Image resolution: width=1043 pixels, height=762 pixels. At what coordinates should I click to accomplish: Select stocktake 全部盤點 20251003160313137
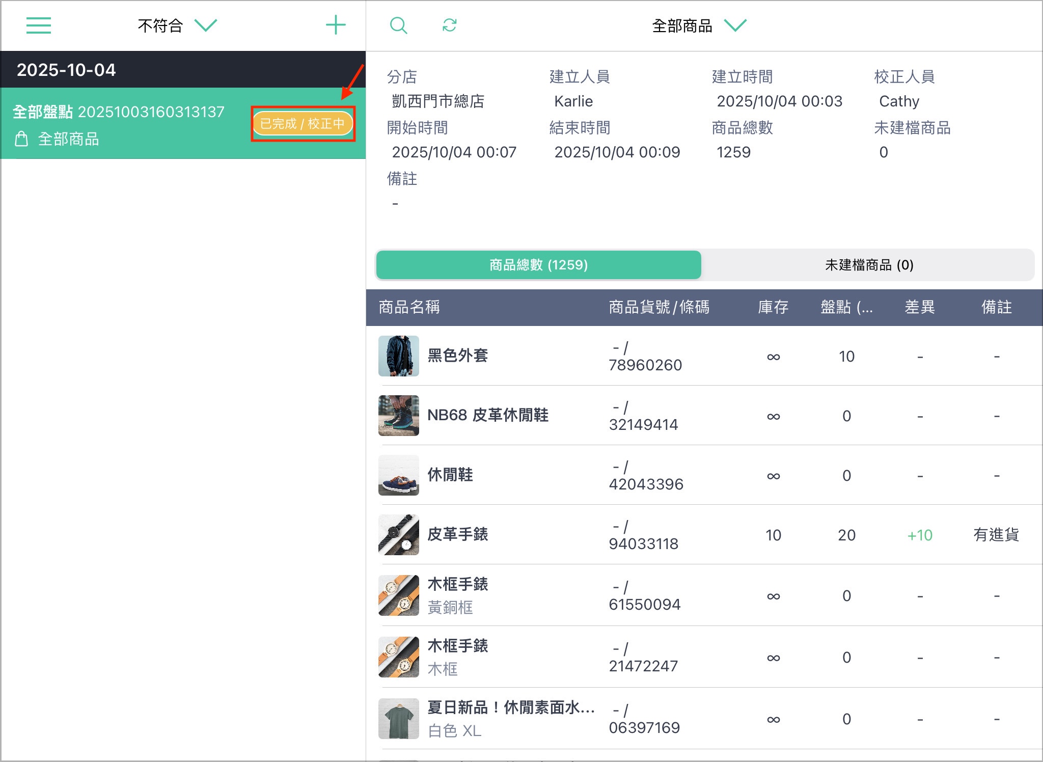point(183,123)
